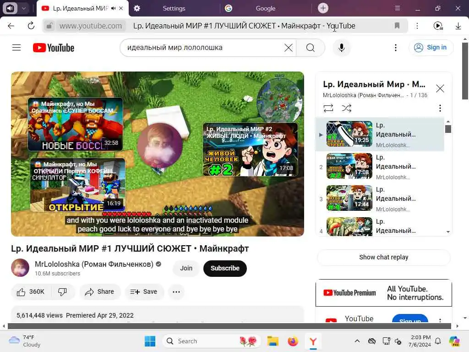Image resolution: width=469 pixels, height=352 pixels.
Task: Reload the YouTube page
Action: coord(31,26)
